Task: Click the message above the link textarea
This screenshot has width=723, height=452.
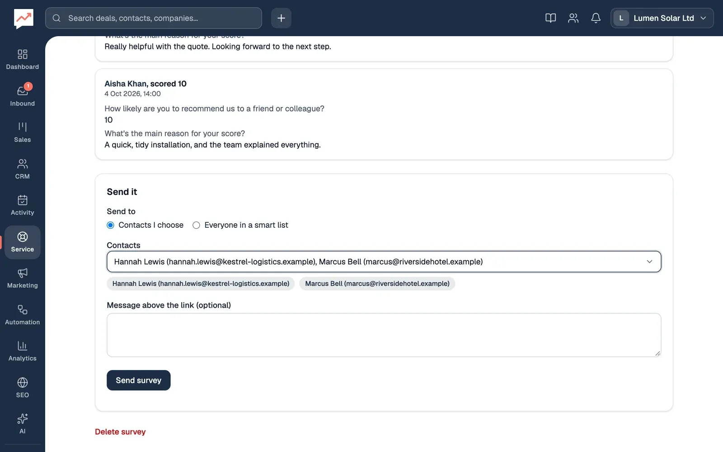Action: tap(384, 335)
